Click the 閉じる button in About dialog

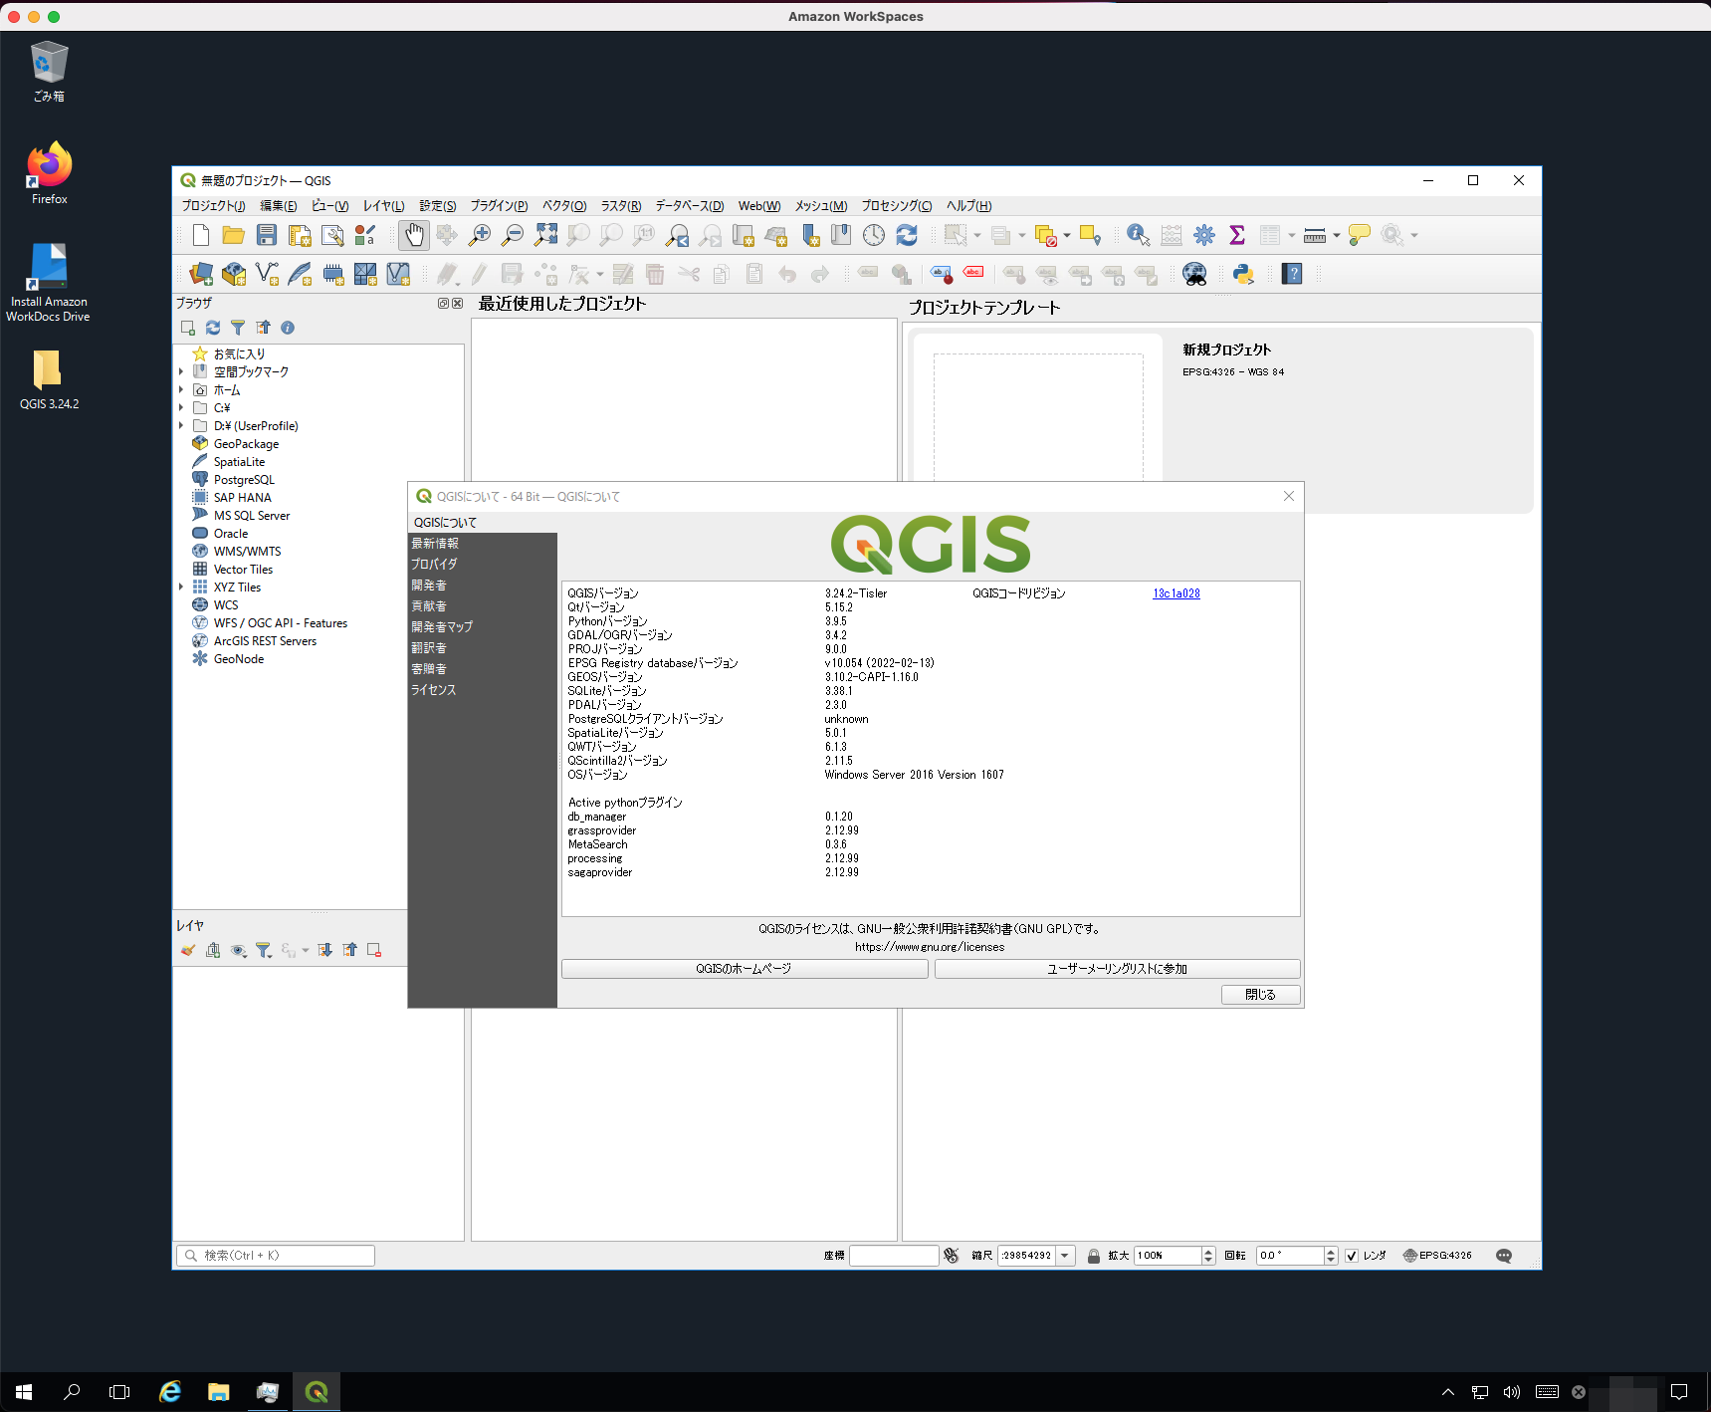[x=1260, y=995]
